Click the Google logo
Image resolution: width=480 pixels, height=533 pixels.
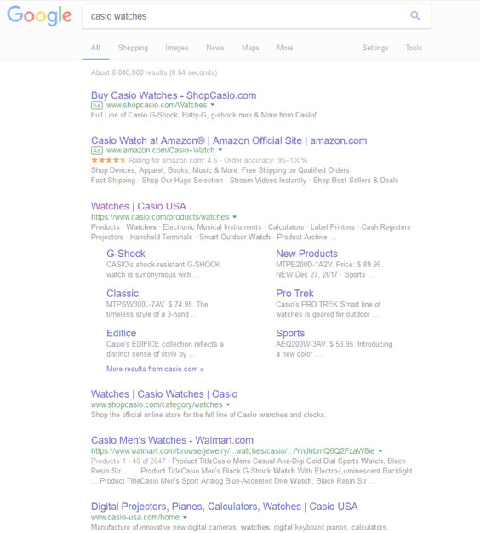pos(39,16)
